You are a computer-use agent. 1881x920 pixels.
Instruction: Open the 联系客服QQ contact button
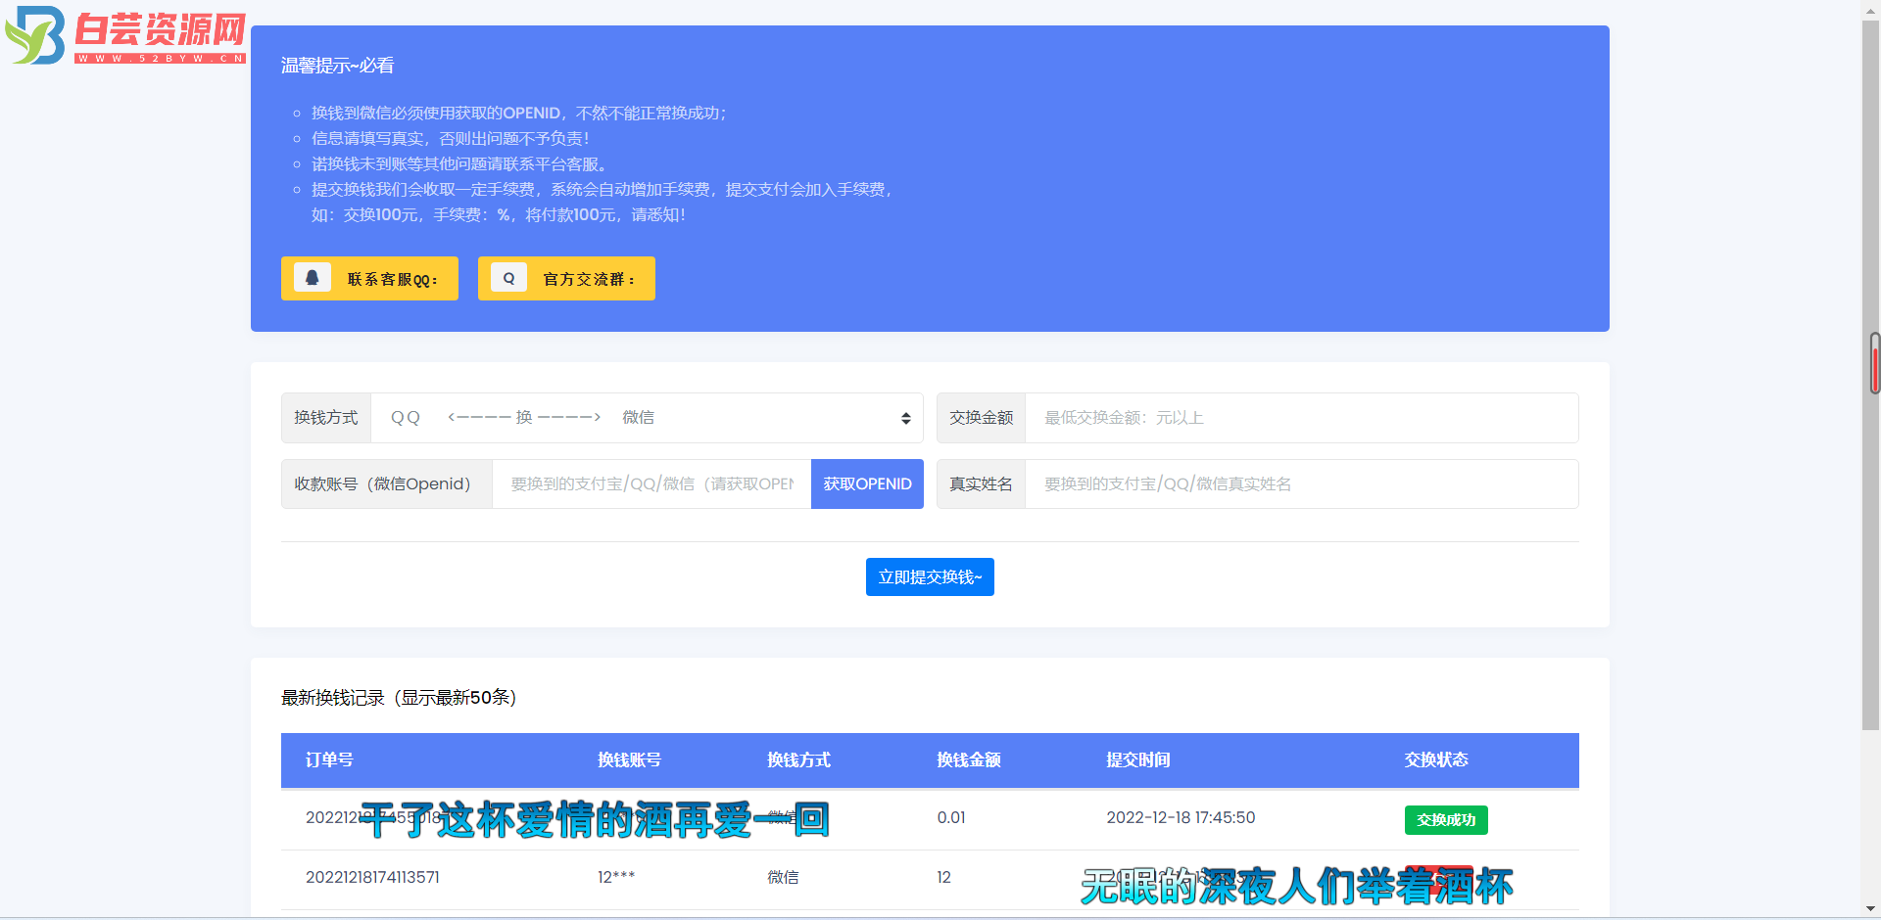coord(369,278)
